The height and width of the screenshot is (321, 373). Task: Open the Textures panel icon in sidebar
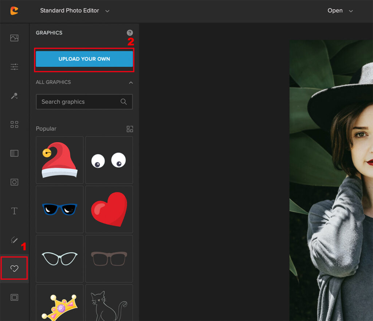point(14,153)
